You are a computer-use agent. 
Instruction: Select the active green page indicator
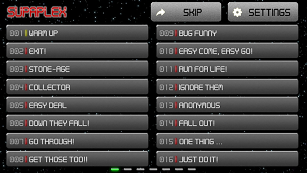tap(115, 169)
